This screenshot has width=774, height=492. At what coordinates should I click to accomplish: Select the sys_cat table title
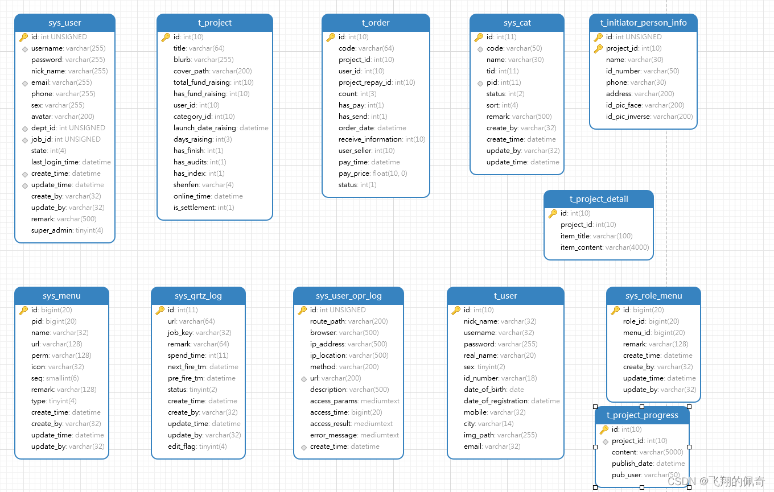pyautogui.click(x=517, y=23)
